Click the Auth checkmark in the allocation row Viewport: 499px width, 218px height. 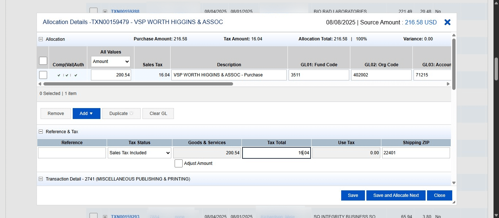[76, 75]
